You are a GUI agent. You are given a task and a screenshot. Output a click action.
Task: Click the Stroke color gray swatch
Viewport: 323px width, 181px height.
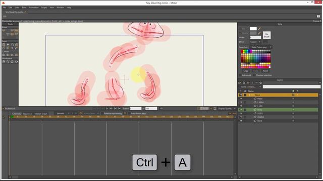[253, 33]
